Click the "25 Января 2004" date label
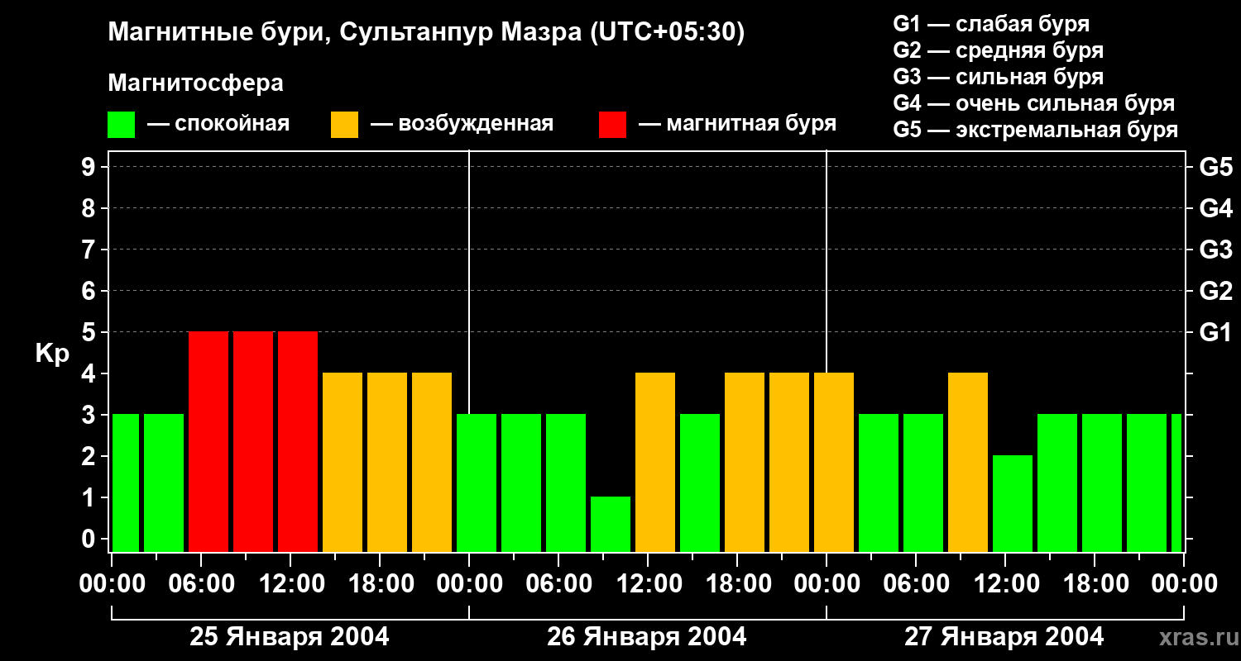Screen dimensions: 1241x661 [x=290, y=636]
